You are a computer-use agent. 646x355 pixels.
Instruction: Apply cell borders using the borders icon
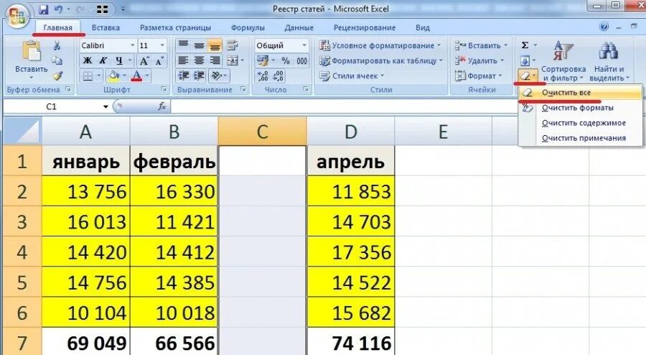tap(88, 76)
